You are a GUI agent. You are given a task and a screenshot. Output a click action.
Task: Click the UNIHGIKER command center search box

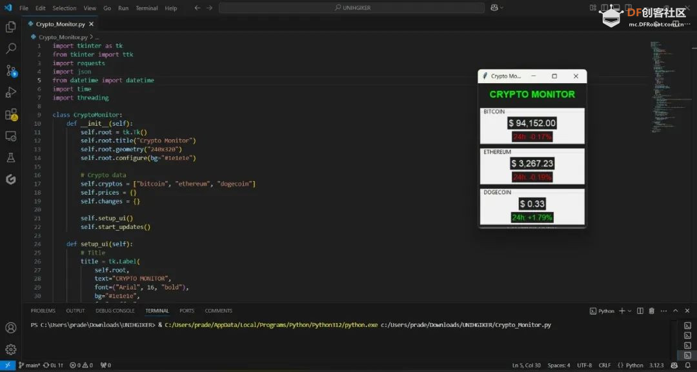[352, 8]
